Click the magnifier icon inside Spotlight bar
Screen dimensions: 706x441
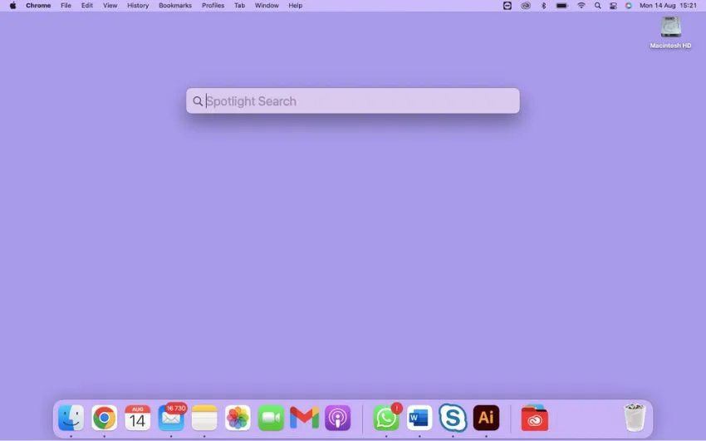tap(198, 101)
